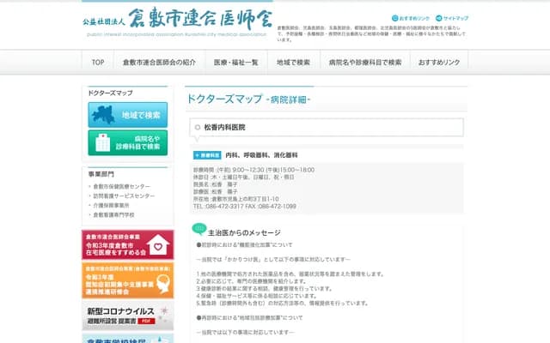Image resolution: width=550 pixels, height=343 pixels.
Task: Open the 倉敷市保健医療センター sidebar link
Action: [x=121, y=186]
